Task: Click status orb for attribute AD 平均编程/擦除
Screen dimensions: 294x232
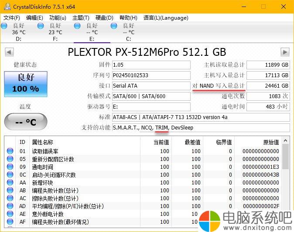Action: click(x=10, y=206)
